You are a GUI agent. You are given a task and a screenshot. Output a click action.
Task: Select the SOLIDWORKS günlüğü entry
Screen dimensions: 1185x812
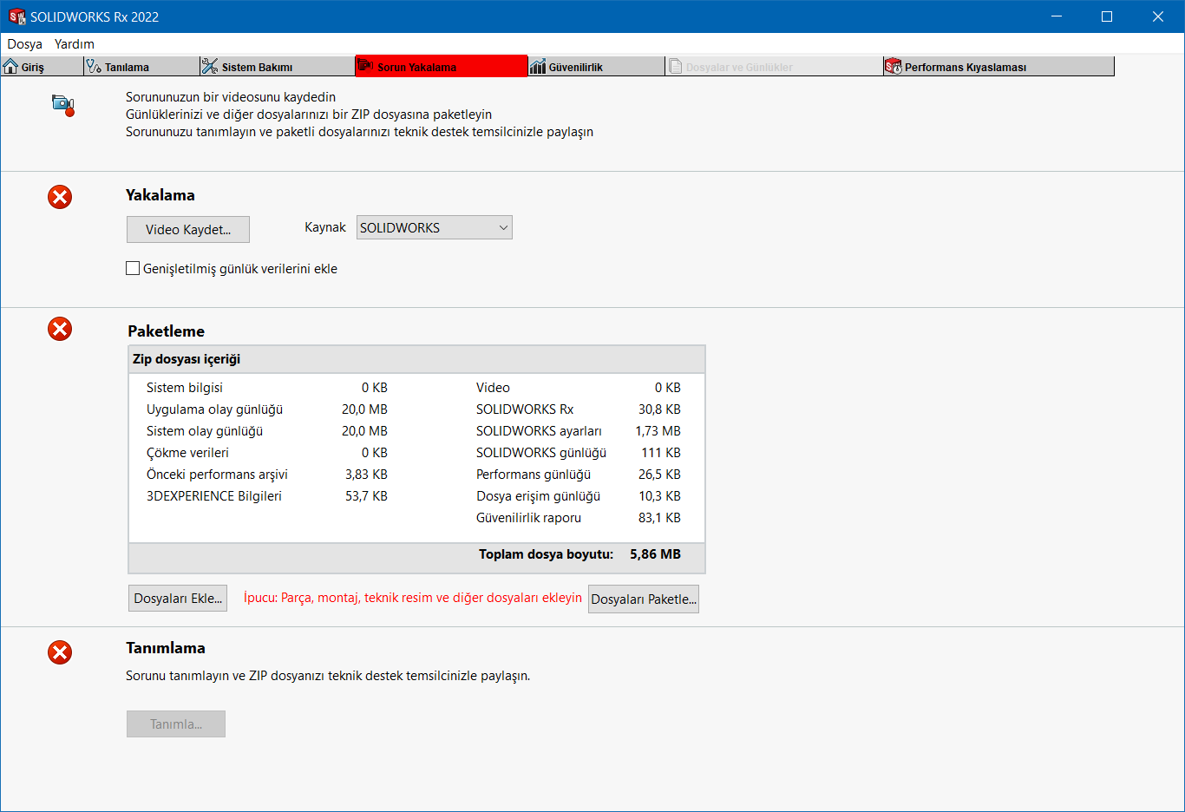tap(579, 453)
